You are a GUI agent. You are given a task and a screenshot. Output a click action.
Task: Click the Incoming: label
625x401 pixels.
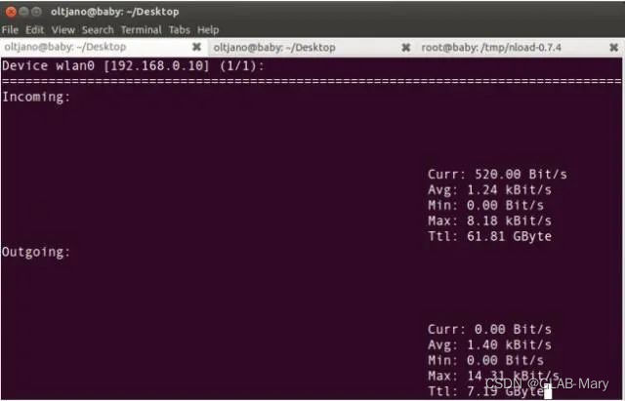36,97
